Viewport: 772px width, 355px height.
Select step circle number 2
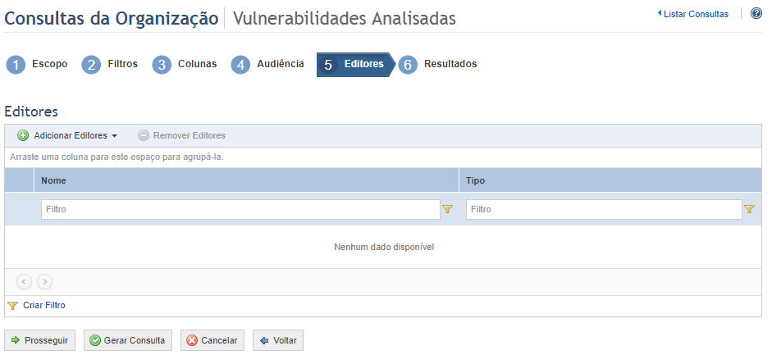point(91,65)
